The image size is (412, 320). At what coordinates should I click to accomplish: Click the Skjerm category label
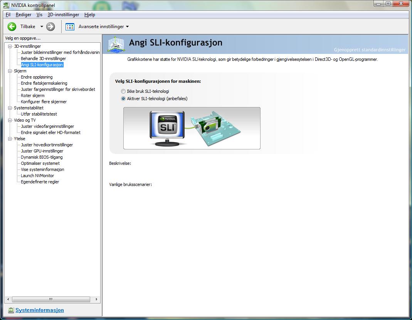coord(20,71)
